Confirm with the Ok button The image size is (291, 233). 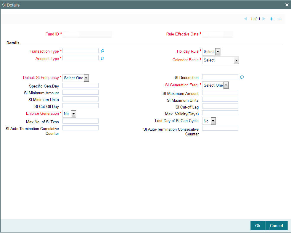258,226
